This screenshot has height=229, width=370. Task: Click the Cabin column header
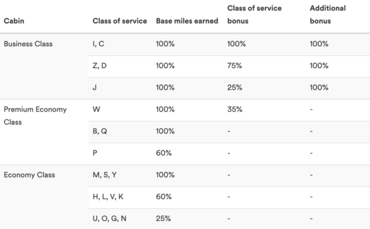(x=14, y=21)
